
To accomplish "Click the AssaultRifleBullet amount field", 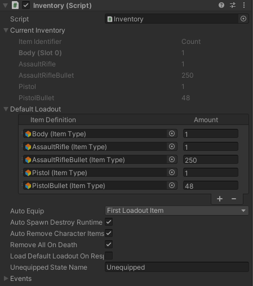I will (211, 160).
